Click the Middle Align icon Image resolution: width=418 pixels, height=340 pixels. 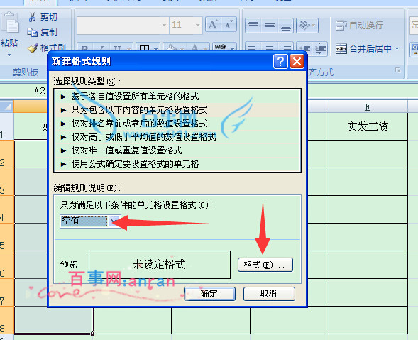[x=270, y=26]
